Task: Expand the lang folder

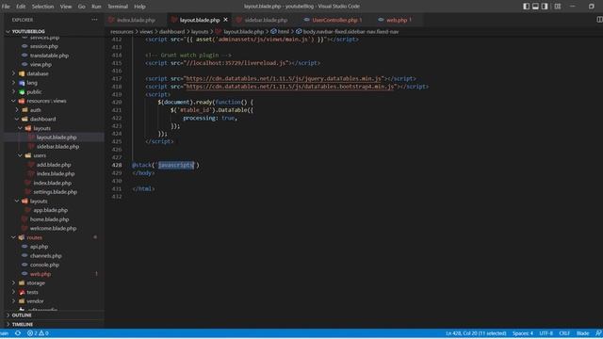Action: pos(32,83)
